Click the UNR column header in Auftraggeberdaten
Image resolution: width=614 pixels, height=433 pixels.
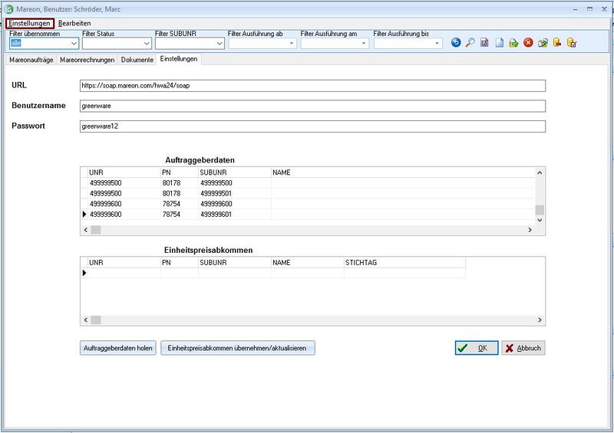tap(124, 172)
